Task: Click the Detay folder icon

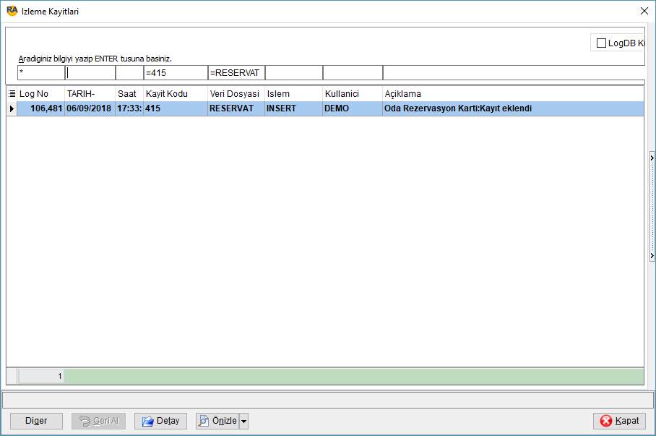Action: coord(147,421)
